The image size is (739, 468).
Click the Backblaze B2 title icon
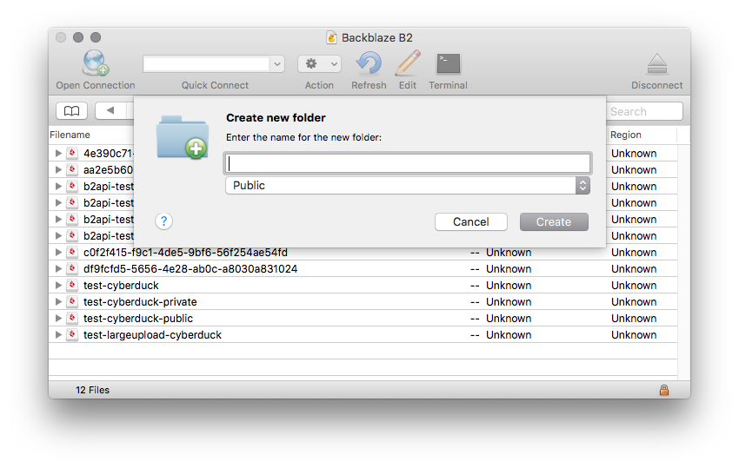(332, 37)
